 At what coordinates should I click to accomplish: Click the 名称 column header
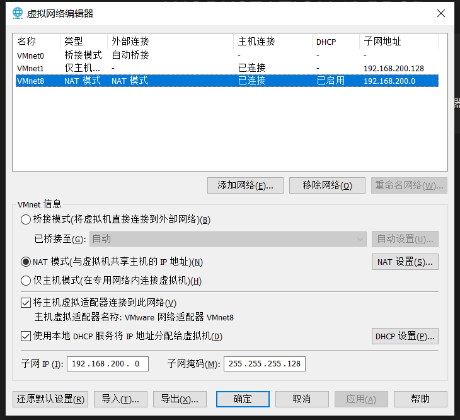pos(38,42)
